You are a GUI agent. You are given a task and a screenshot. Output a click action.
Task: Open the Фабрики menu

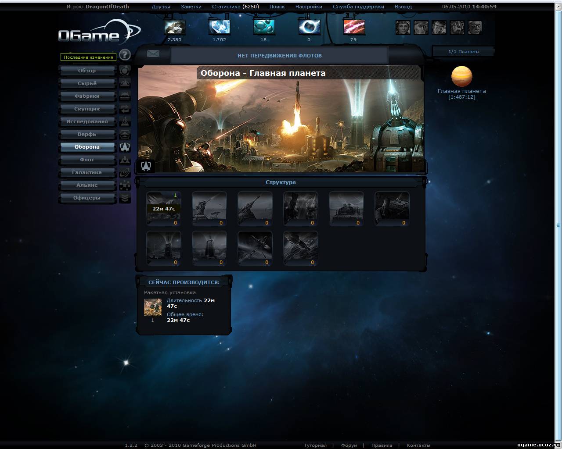pyautogui.click(x=87, y=96)
